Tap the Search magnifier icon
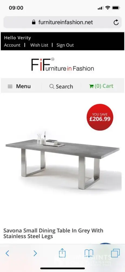 point(52,86)
